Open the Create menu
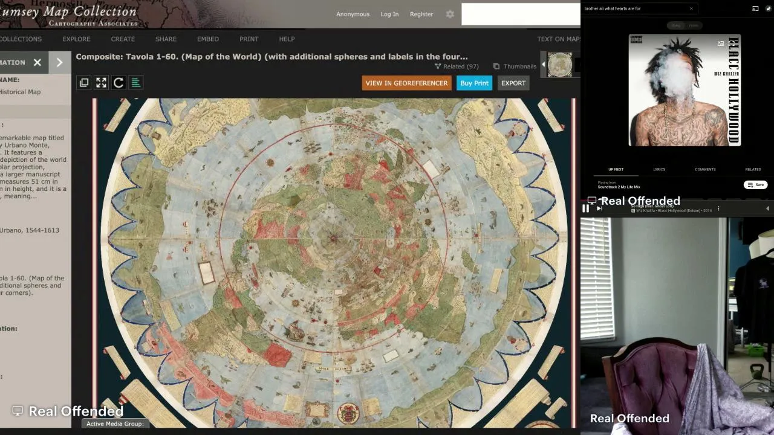This screenshot has height=435, width=774. (123, 39)
